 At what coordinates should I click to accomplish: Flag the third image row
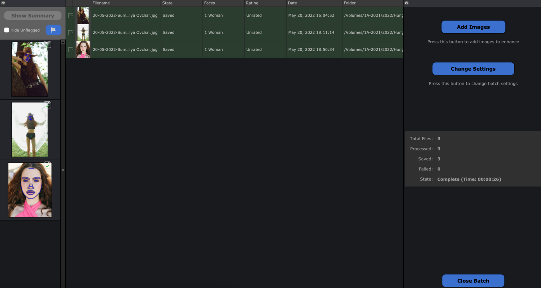pos(70,49)
